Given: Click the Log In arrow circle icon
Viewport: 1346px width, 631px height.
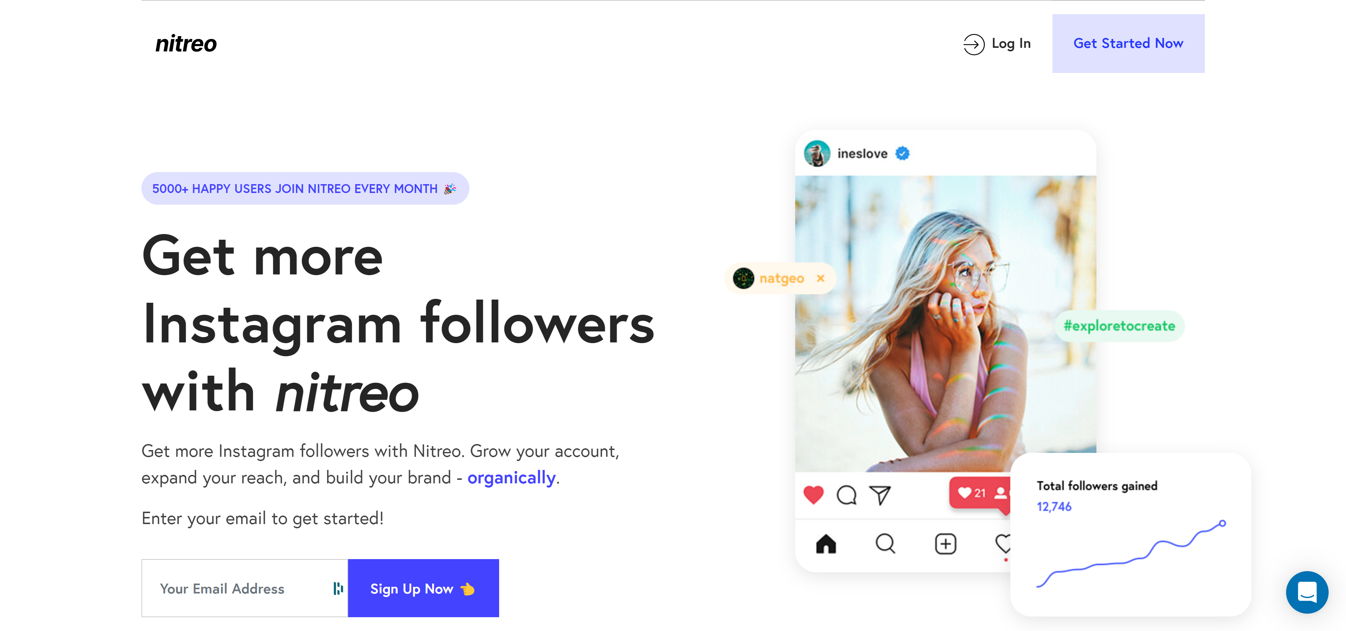Looking at the screenshot, I should (973, 44).
